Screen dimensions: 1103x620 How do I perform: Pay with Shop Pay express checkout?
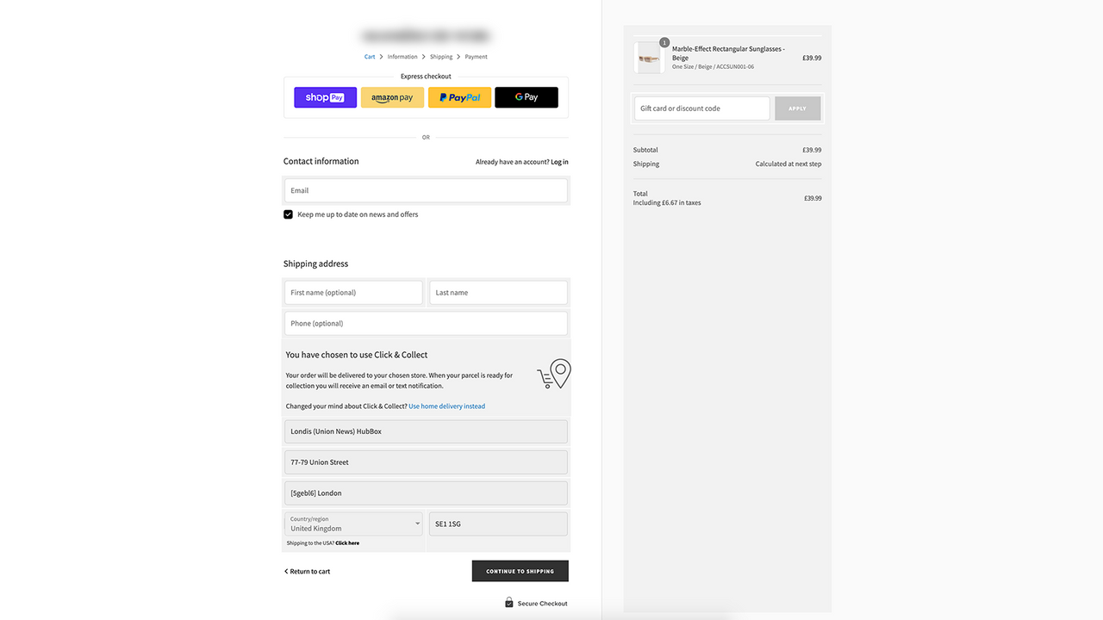coord(325,96)
